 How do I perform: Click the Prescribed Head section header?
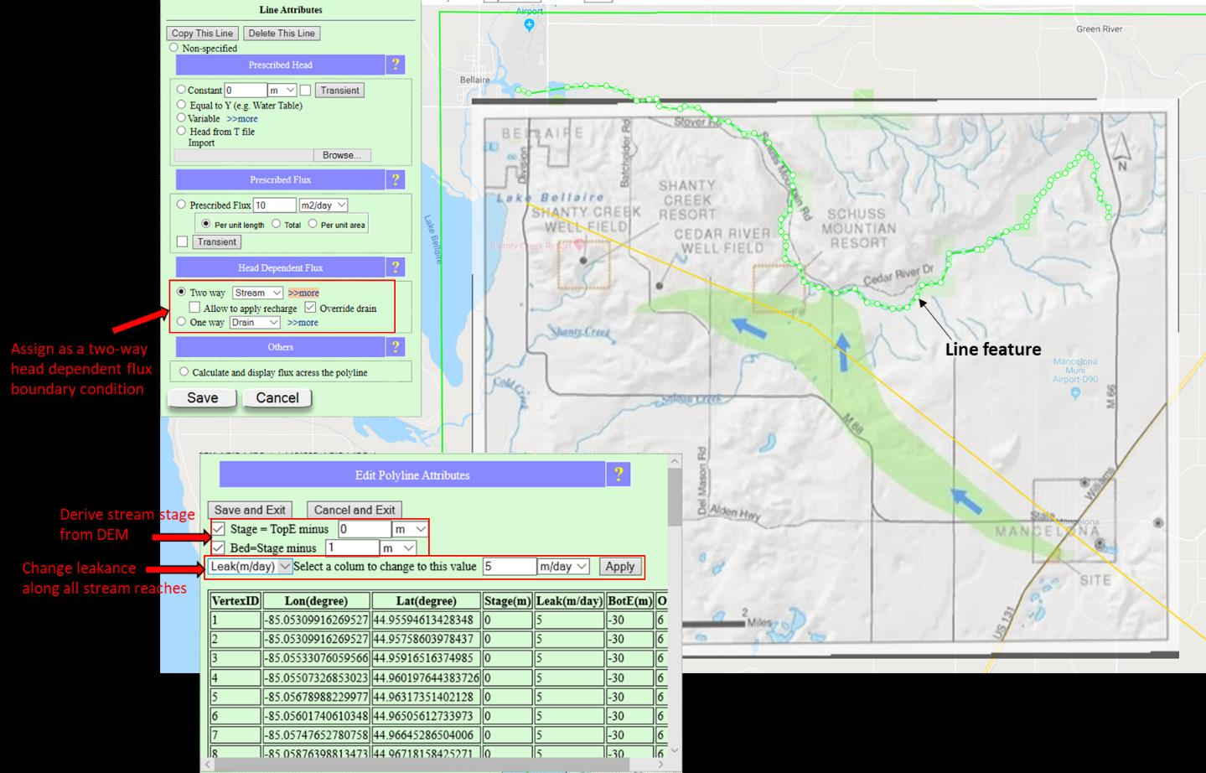pos(281,65)
